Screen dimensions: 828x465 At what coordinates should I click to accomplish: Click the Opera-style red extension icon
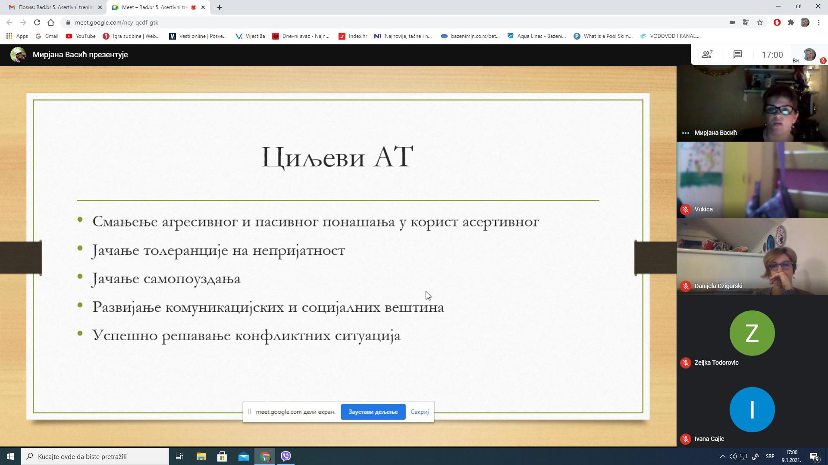click(777, 22)
